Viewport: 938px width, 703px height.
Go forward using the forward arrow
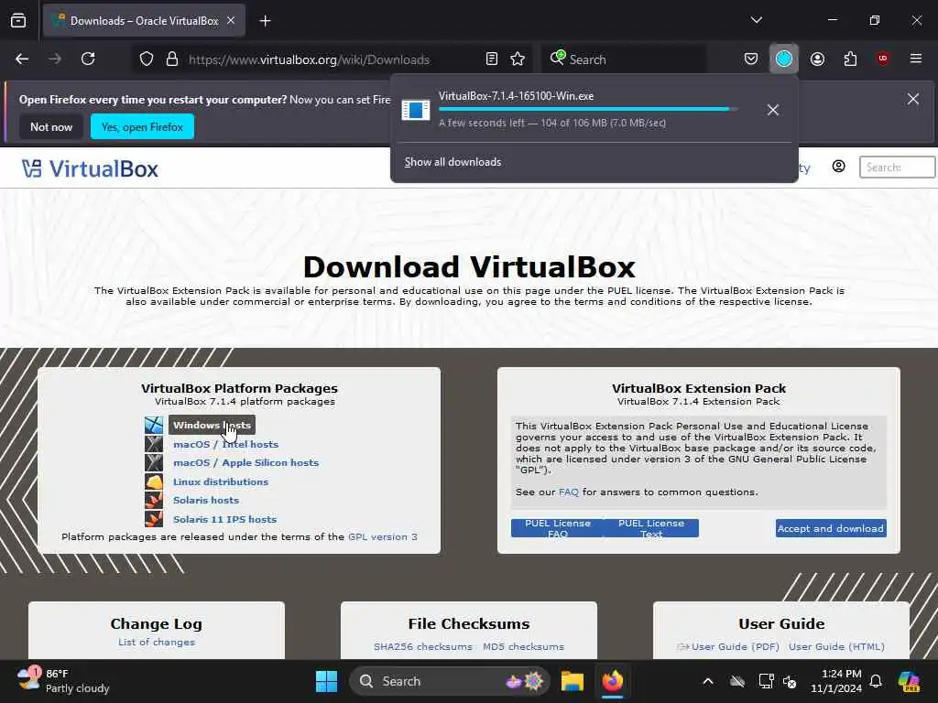(x=55, y=59)
